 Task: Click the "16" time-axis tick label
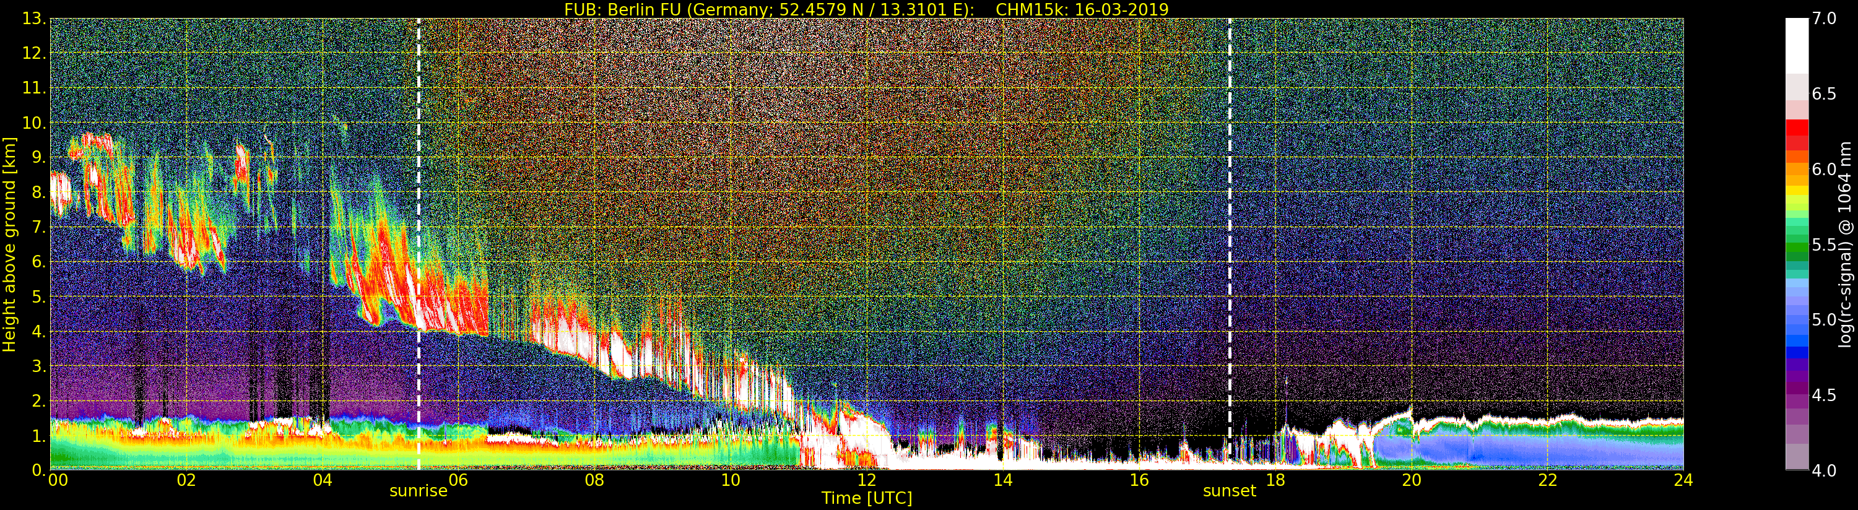[1139, 480]
